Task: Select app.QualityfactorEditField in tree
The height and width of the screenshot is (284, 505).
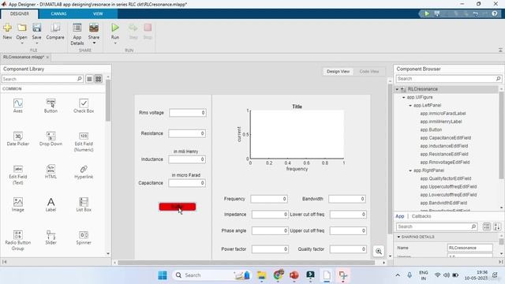Action: click(445, 178)
